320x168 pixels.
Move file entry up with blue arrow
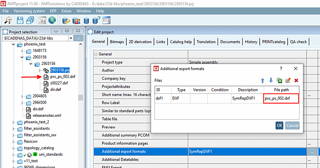pyautogui.click(x=262, y=81)
